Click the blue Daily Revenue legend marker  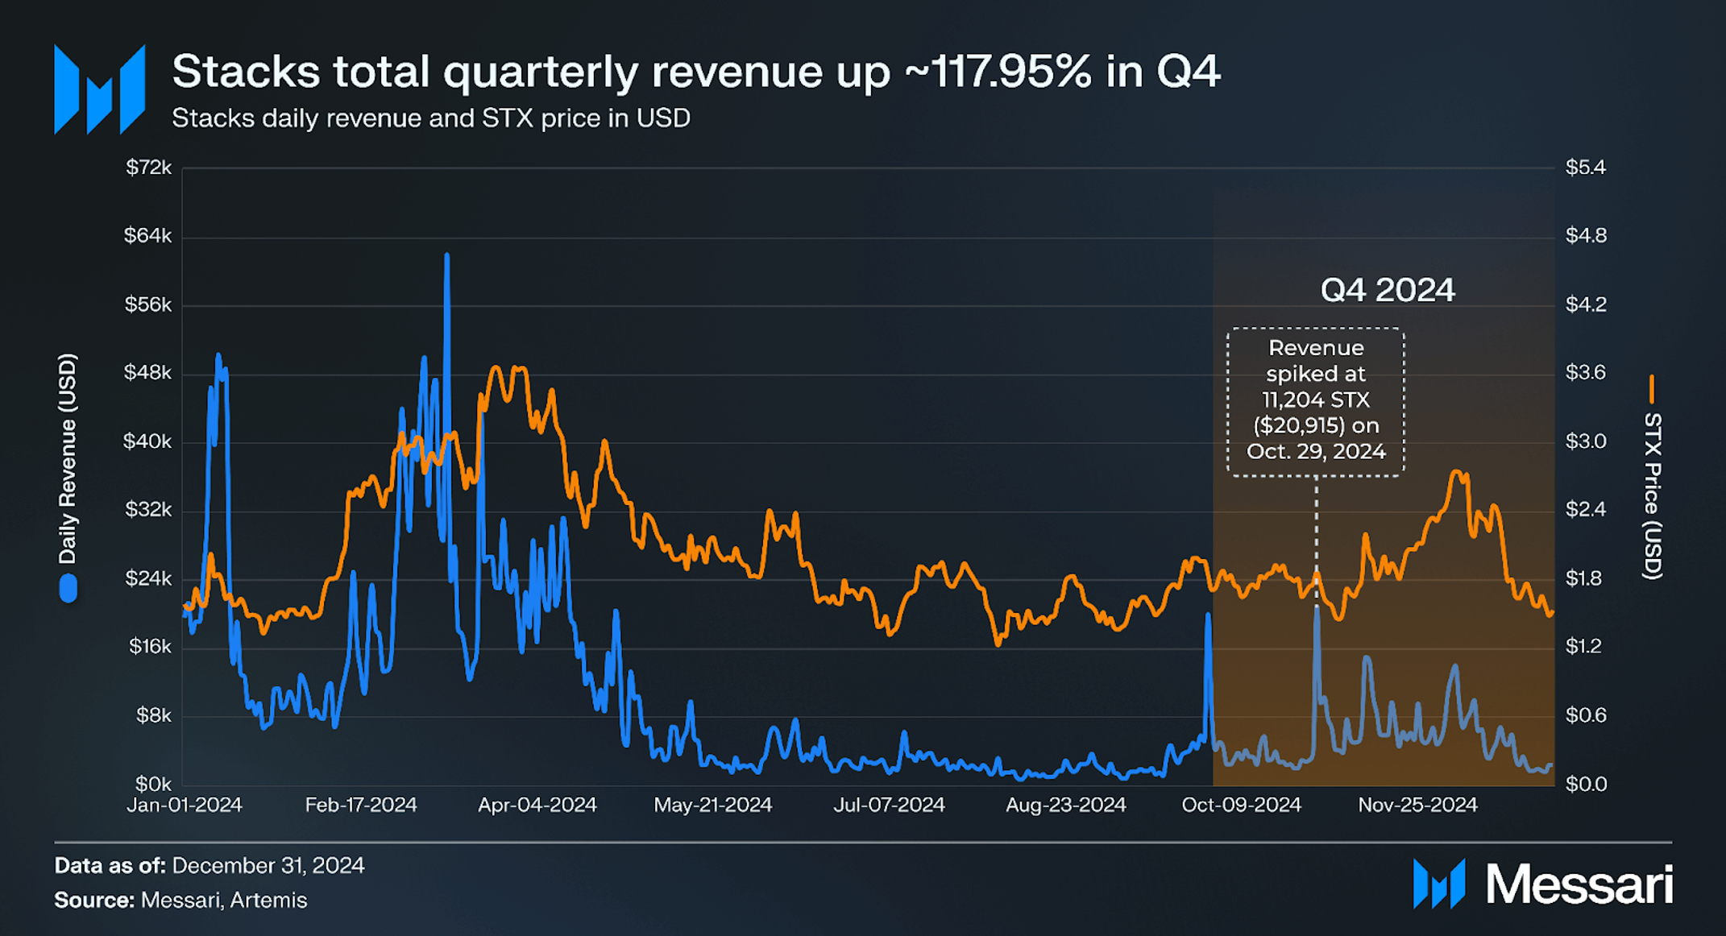(x=68, y=588)
